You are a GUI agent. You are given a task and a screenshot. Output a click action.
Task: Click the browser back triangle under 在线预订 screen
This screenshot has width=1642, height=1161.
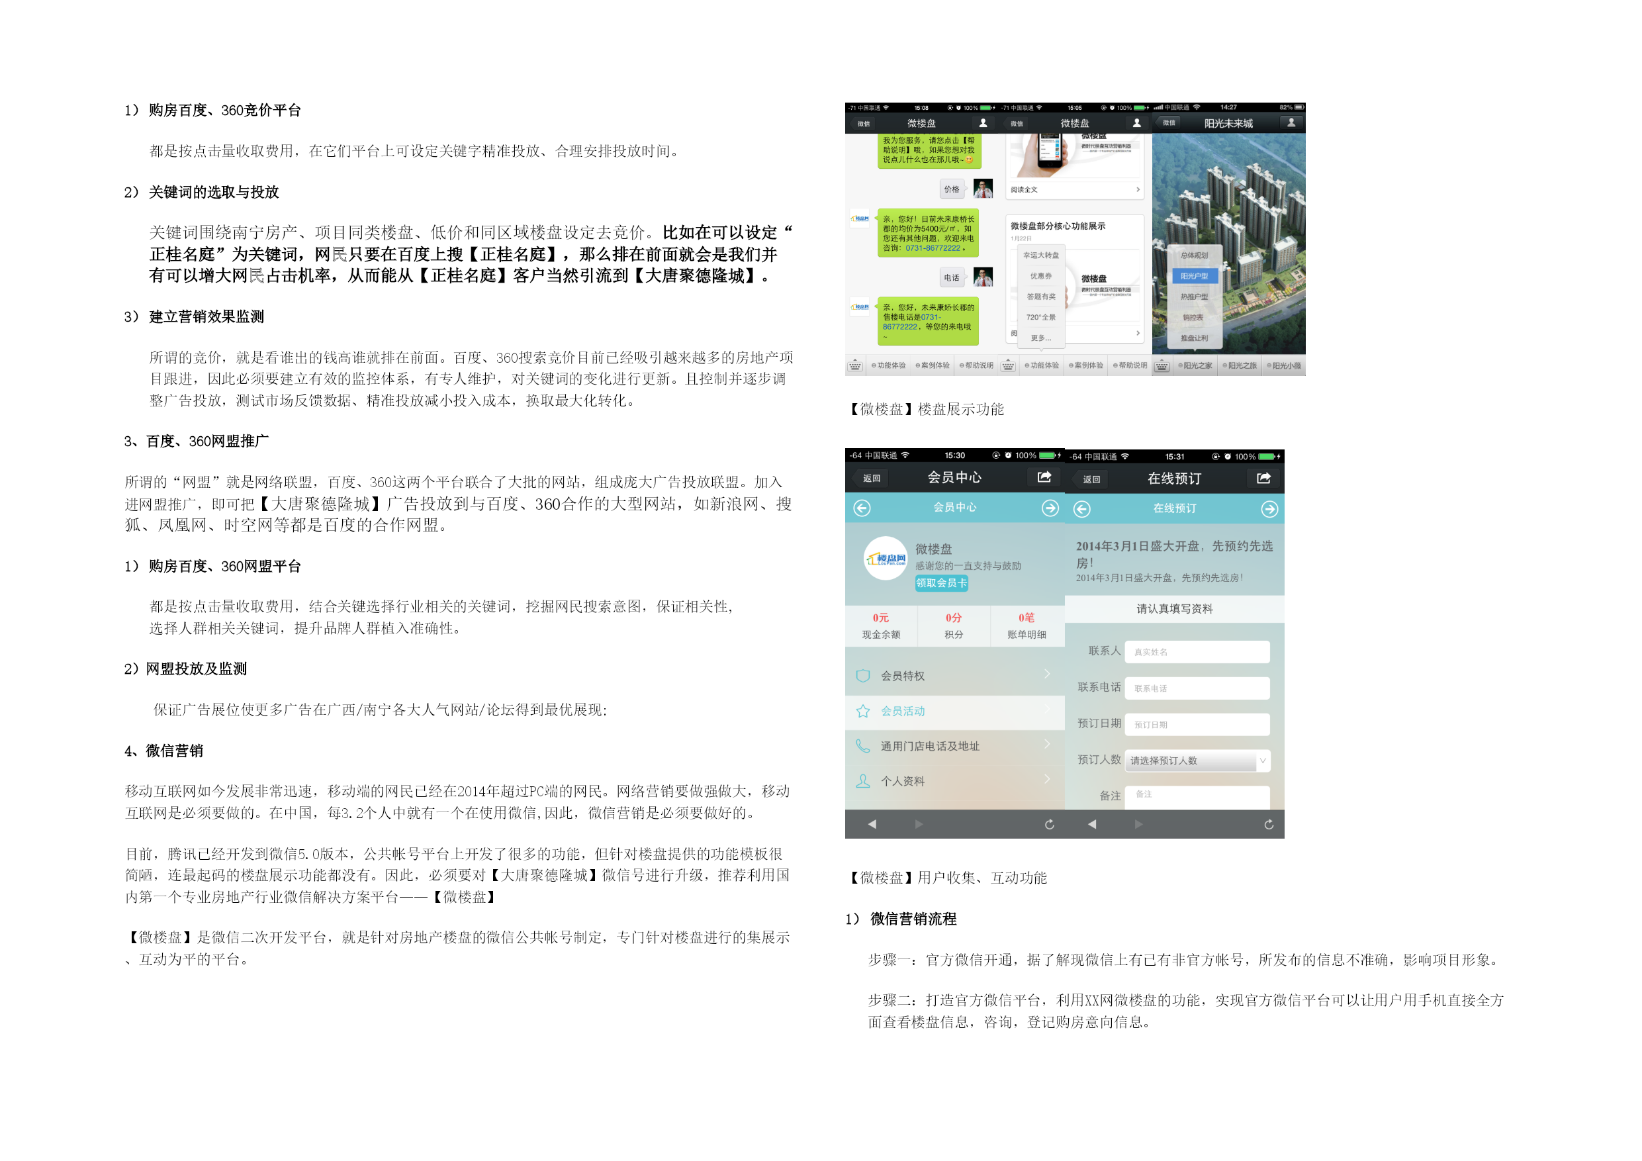coord(1091,824)
